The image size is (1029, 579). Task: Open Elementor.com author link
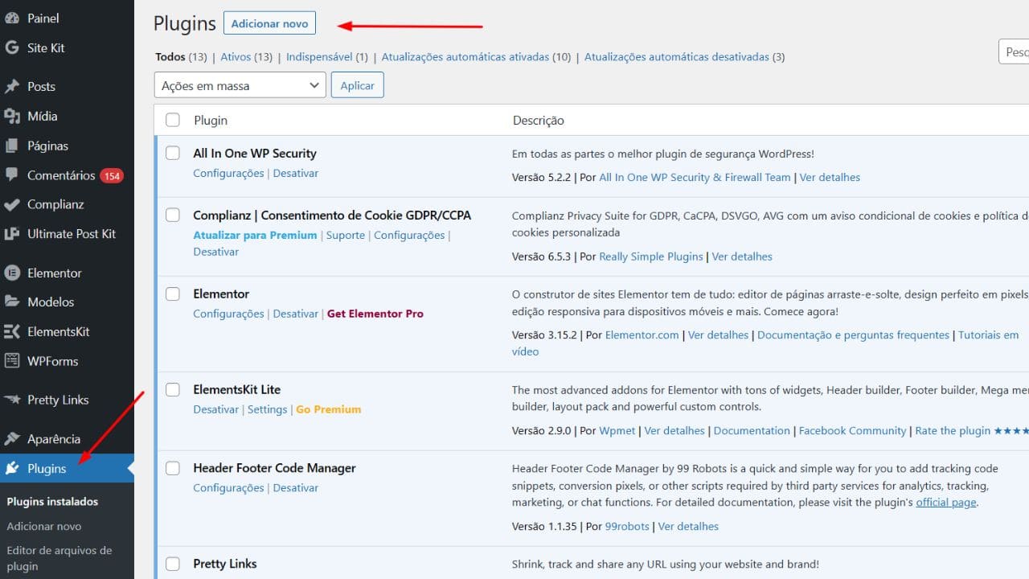pyautogui.click(x=642, y=335)
